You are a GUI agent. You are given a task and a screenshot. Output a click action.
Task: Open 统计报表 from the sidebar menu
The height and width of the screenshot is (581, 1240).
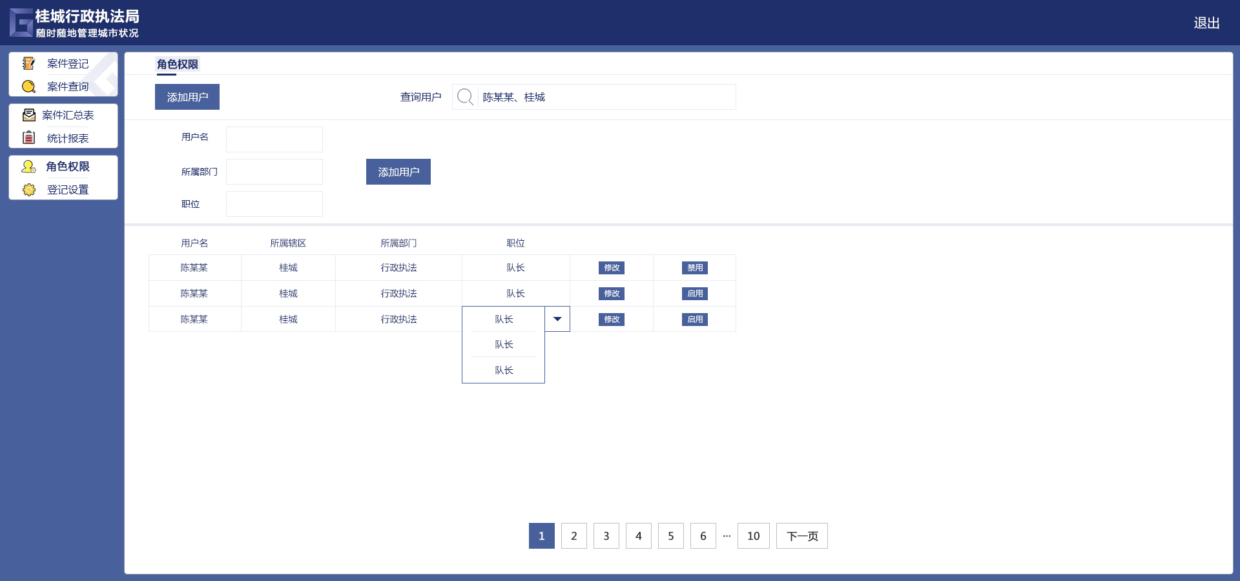tap(68, 138)
